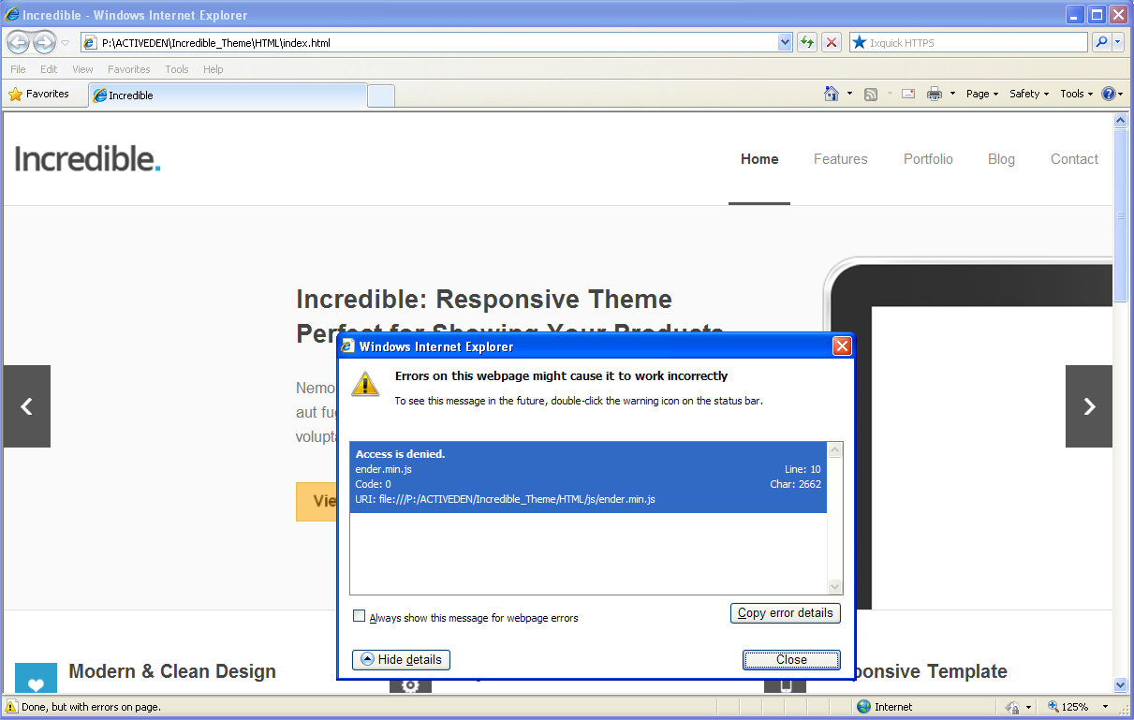The image size is (1134, 720).
Task: Click the RSS feeds toolbar icon
Action: [871, 94]
